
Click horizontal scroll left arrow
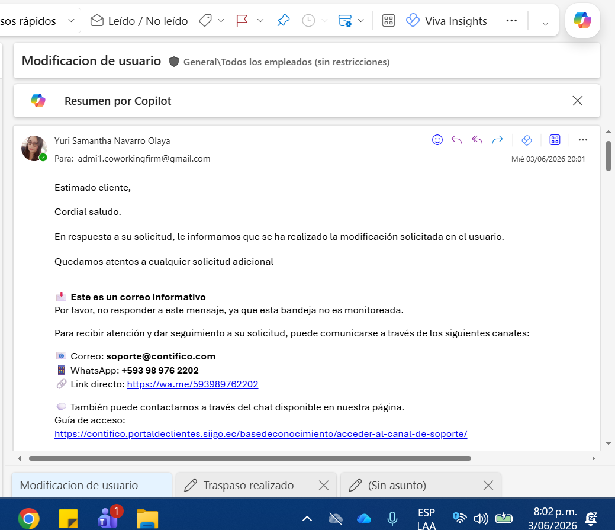click(20, 458)
